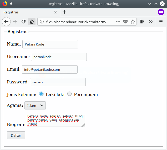The height and width of the screenshot is (150, 167).
Task: Reload the page with the refresh icon
Action: [x=23, y=22]
